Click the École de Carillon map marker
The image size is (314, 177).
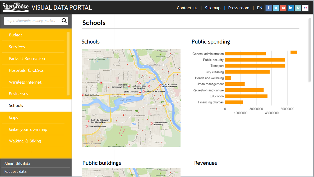click(x=83, y=95)
